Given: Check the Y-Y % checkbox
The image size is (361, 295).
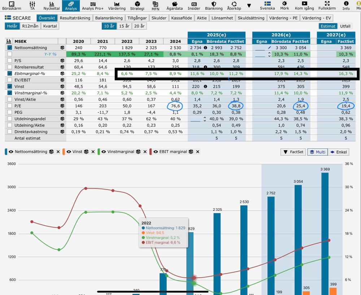Looking at the screenshot, I should pyautogui.click(x=9, y=54).
